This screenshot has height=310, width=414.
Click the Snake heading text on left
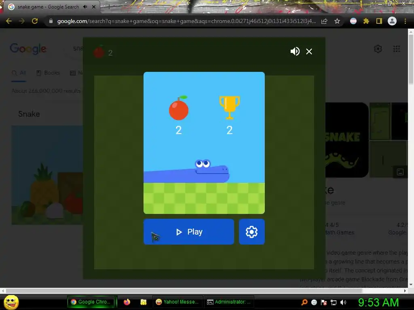click(29, 114)
